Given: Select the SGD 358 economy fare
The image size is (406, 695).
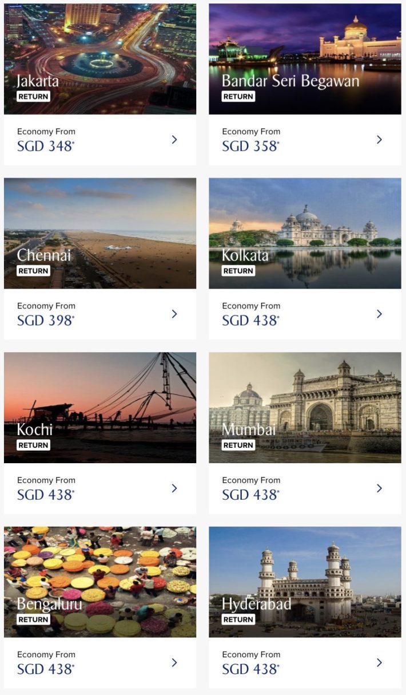Looking at the screenshot, I should click(250, 146).
